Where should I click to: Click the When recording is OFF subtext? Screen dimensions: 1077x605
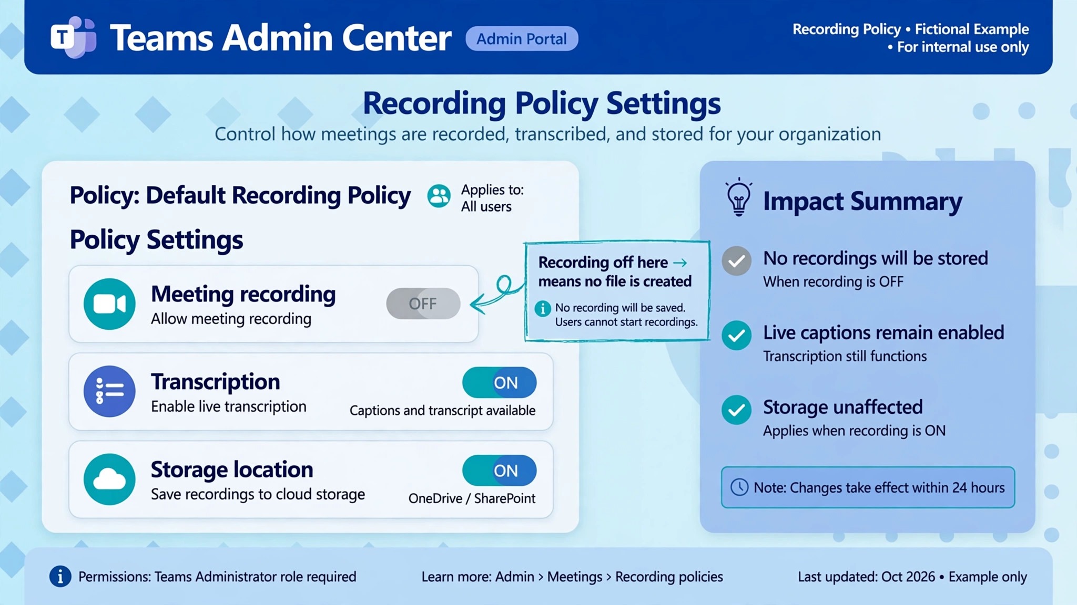[x=833, y=282]
